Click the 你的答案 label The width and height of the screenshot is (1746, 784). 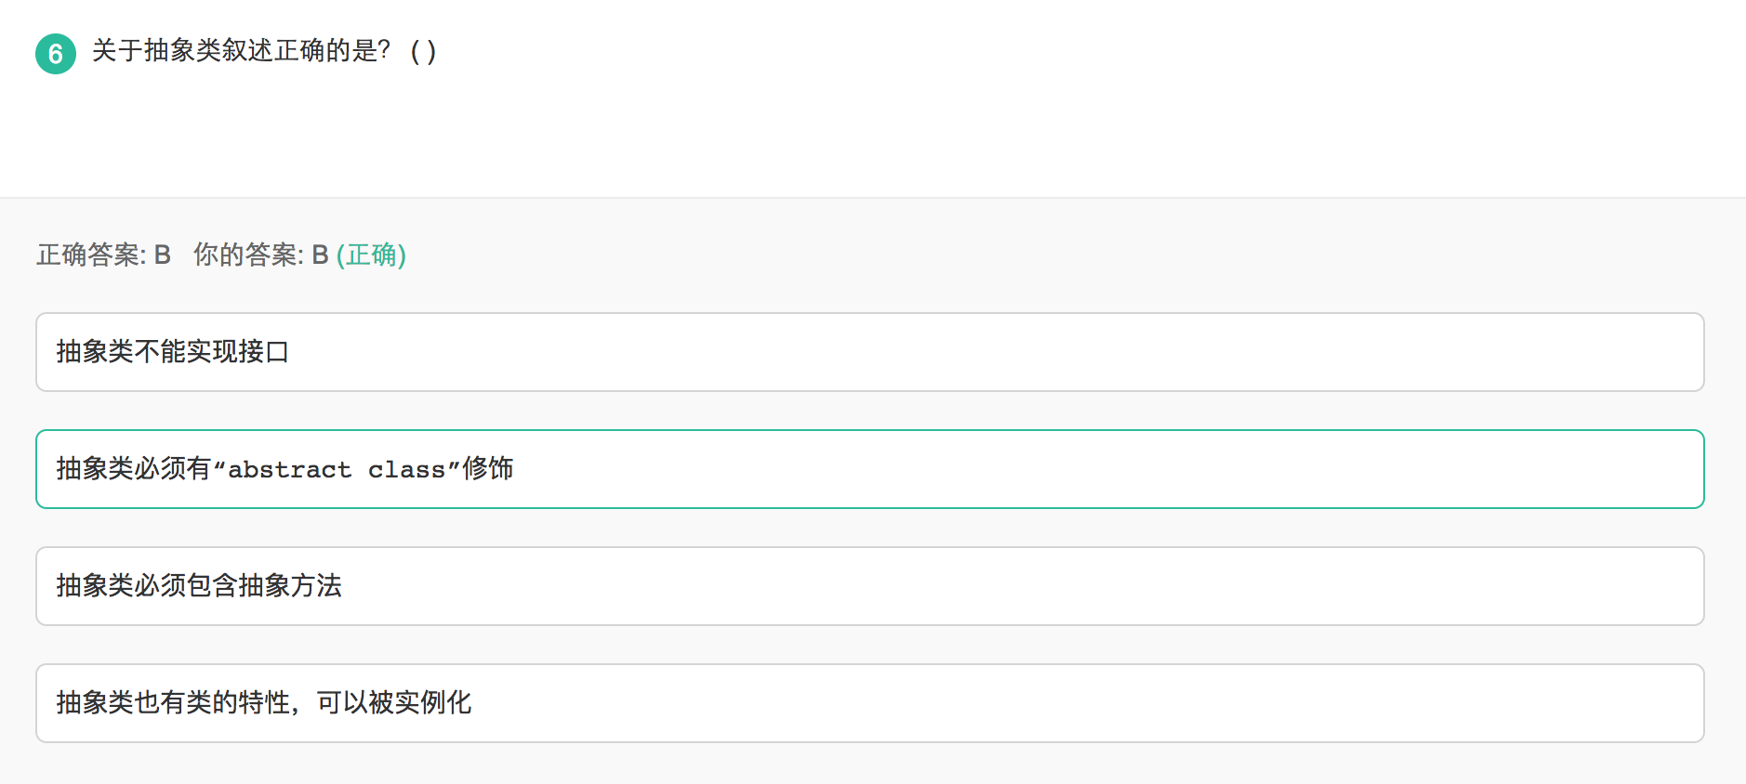[248, 255]
